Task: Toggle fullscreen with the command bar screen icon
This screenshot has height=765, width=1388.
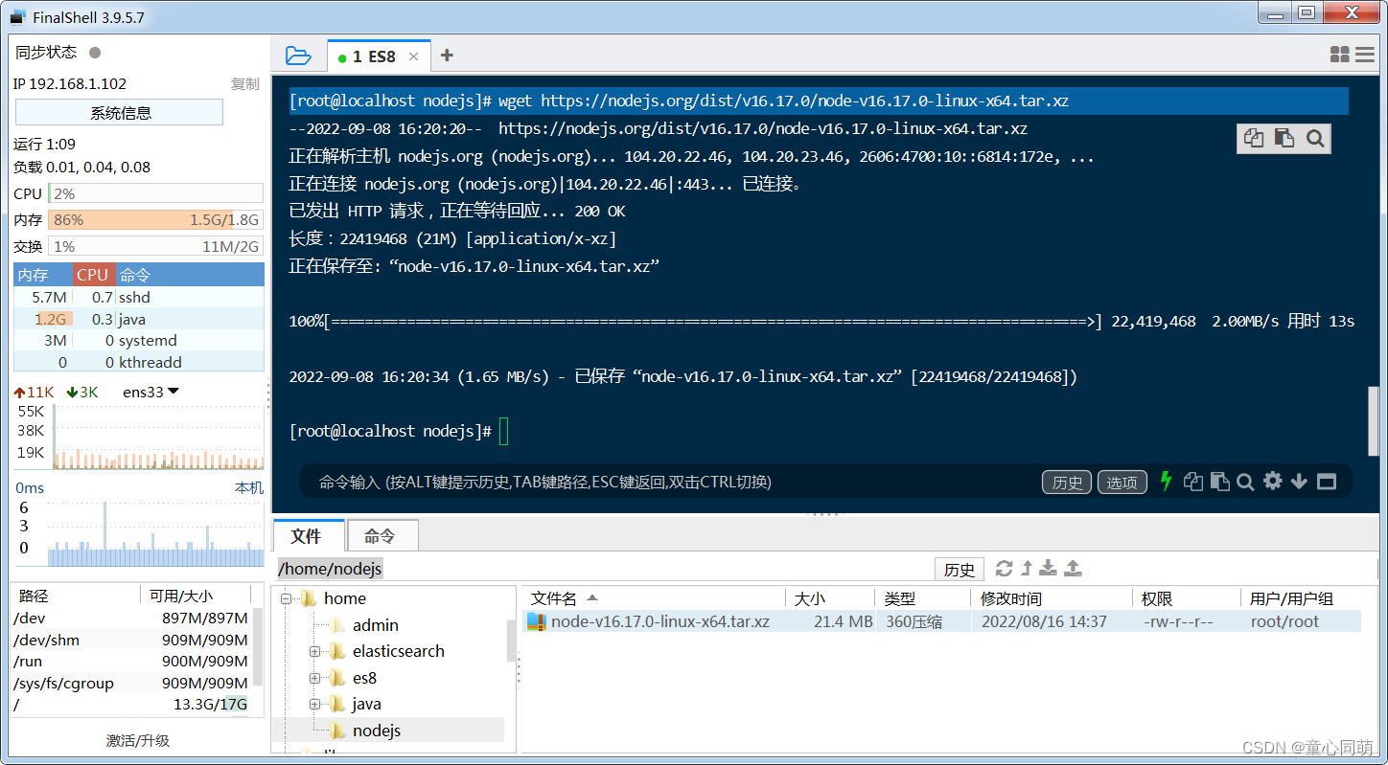Action: click(x=1327, y=482)
